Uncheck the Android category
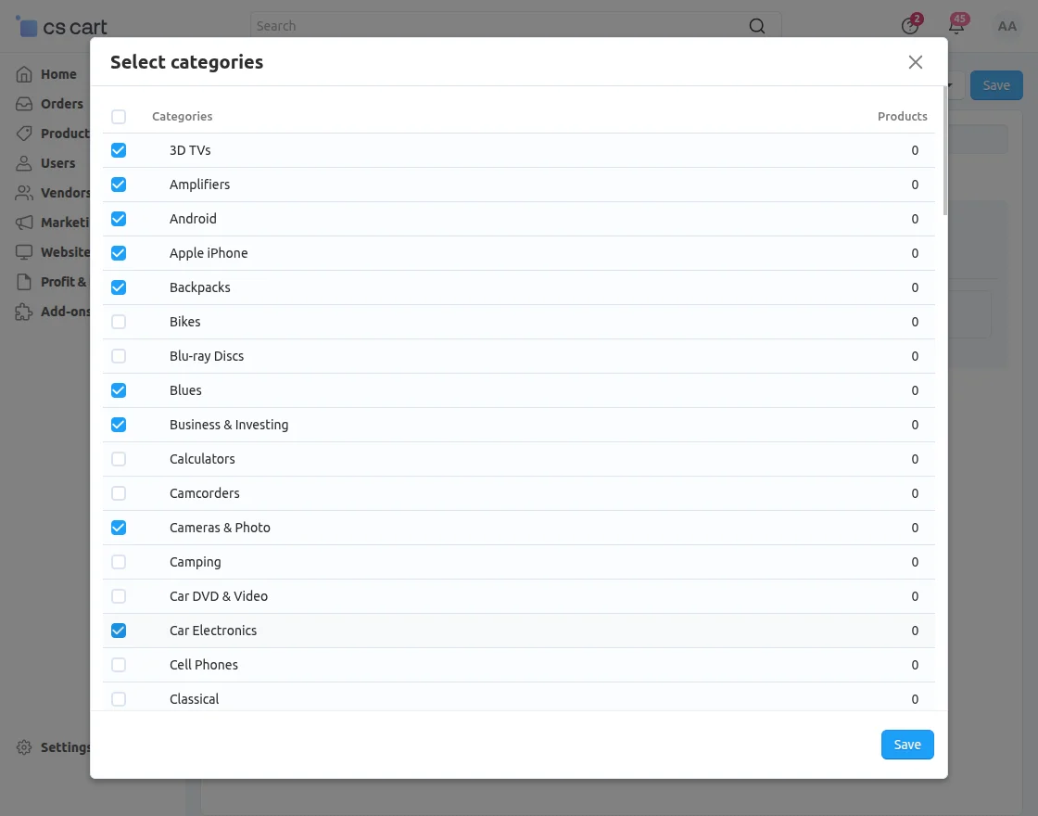 pyautogui.click(x=119, y=219)
